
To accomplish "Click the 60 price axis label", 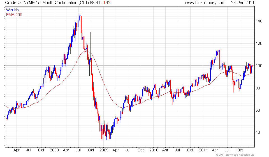I will point(258,110).
